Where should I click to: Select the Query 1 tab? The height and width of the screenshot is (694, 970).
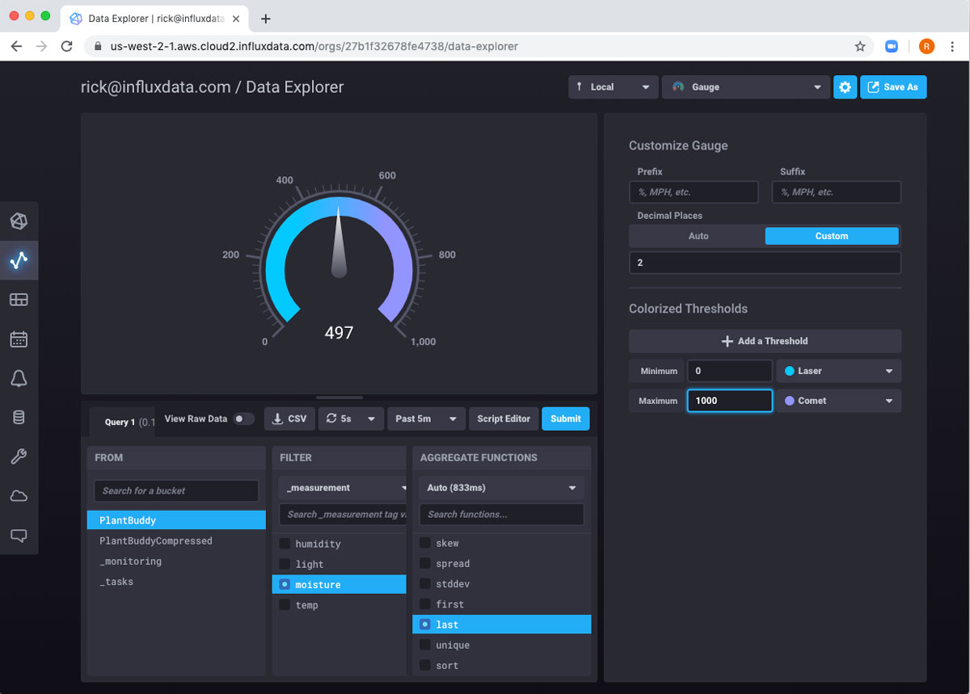click(120, 422)
